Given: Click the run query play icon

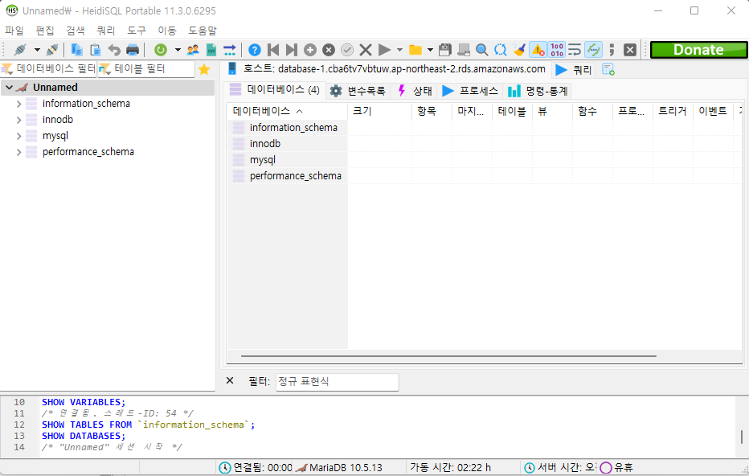Looking at the screenshot, I should coord(384,50).
